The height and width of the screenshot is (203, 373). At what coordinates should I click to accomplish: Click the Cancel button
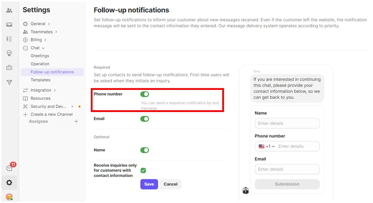(170, 184)
